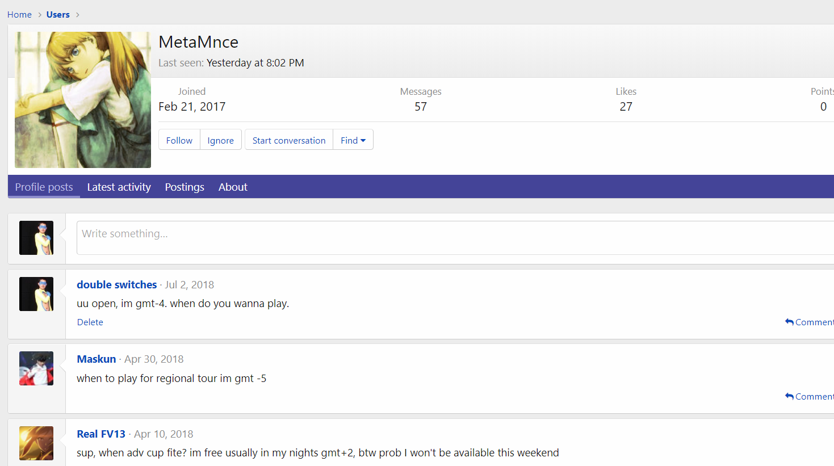
Task: Click the Jul 2, 2018 post date
Action: point(190,285)
